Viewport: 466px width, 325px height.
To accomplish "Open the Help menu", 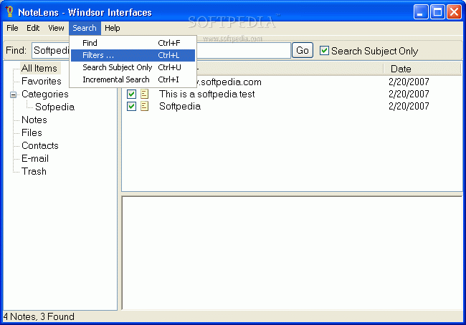I will 113,28.
